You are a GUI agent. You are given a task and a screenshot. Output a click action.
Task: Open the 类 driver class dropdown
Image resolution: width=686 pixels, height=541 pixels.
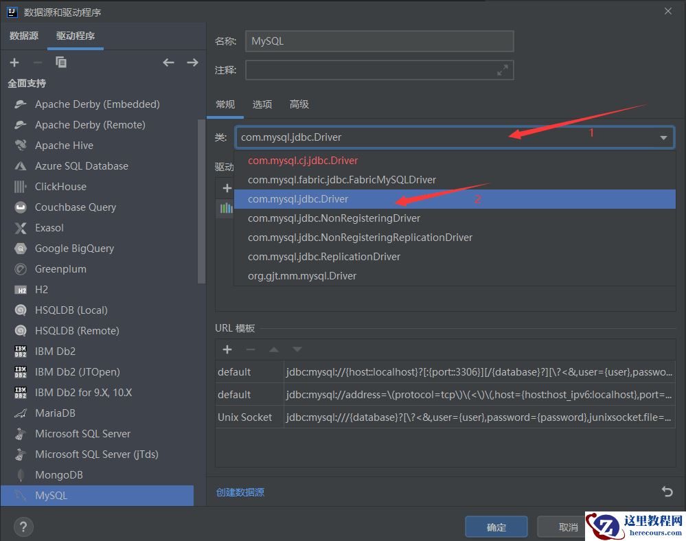point(663,137)
